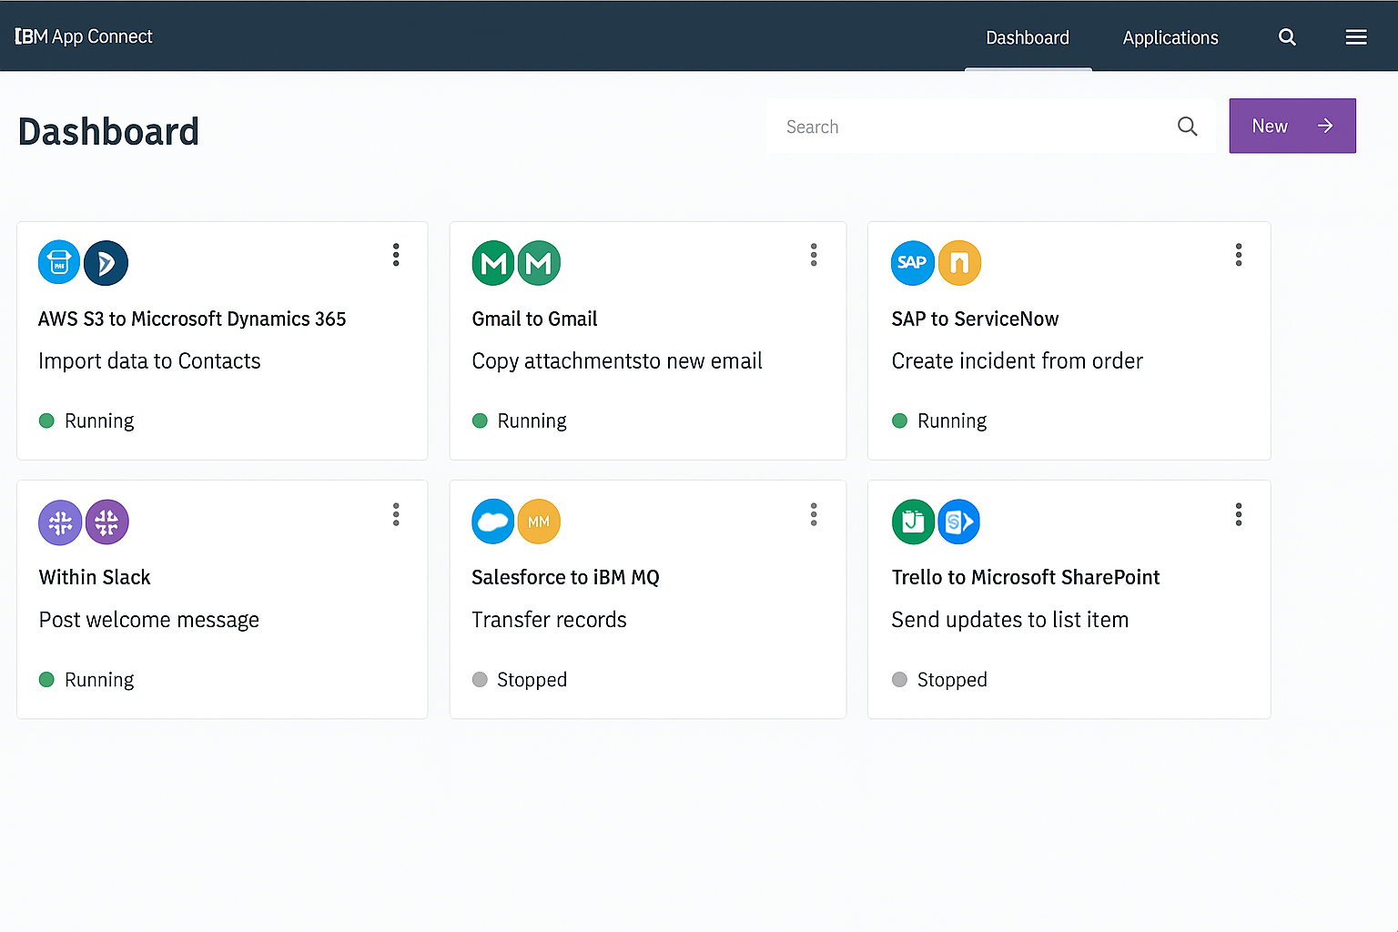Viewport: 1398px width, 932px height.
Task: Click magnifier icon in dashboard search box
Action: tap(1187, 127)
